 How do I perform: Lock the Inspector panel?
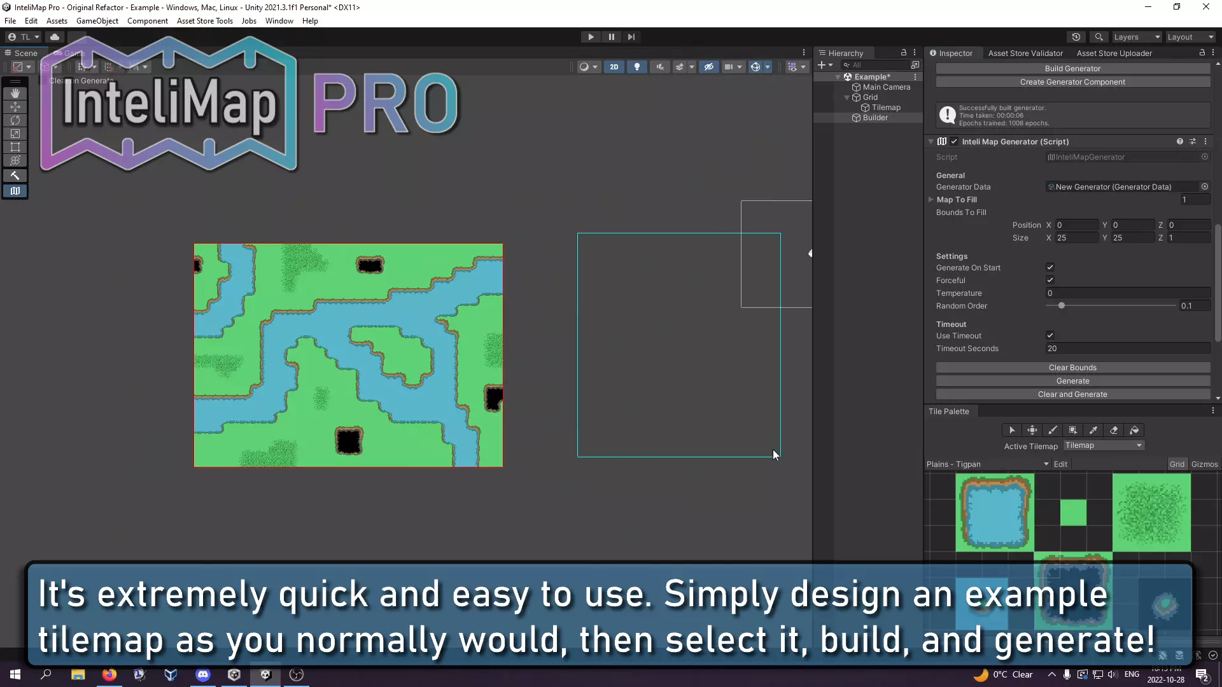(1202, 53)
